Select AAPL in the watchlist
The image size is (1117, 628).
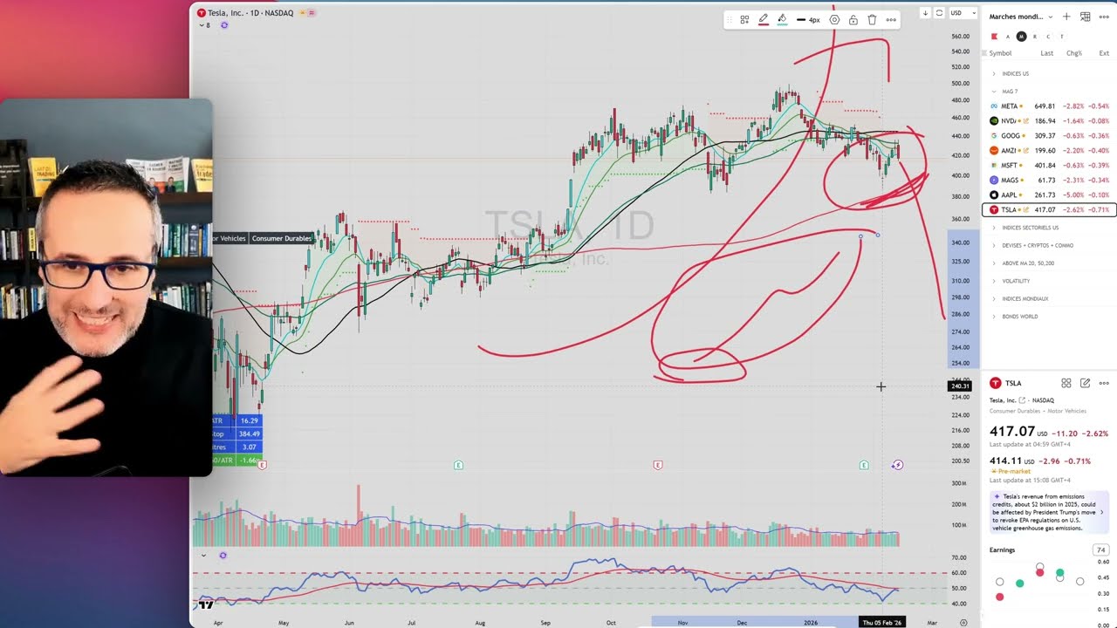click(1049, 195)
